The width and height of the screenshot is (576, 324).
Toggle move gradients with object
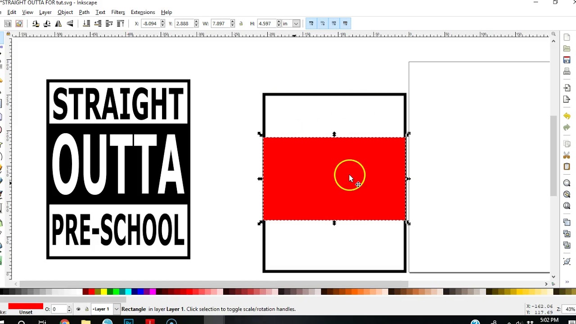pyautogui.click(x=334, y=23)
